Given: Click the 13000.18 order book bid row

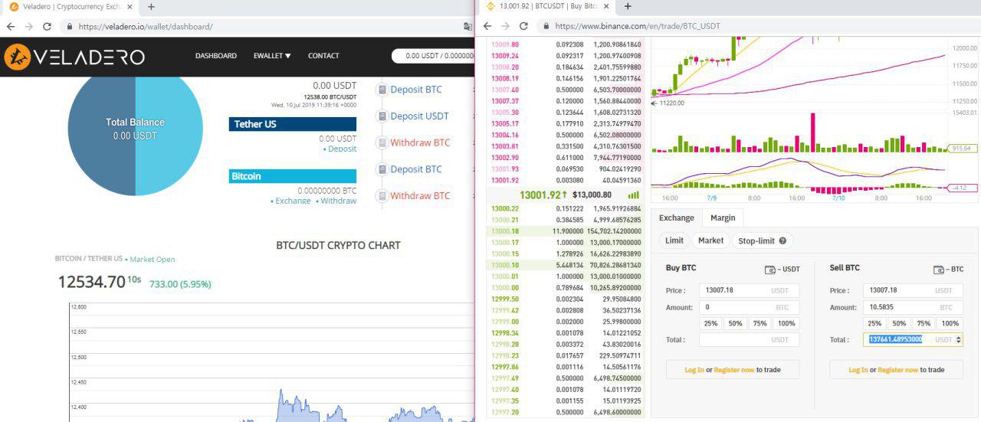Looking at the screenshot, I should [x=566, y=231].
